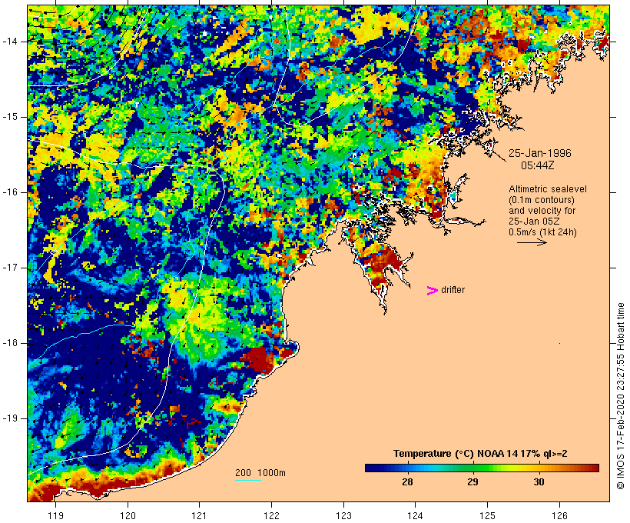This screenshot has width=630, height=523.
Task: Click the latitude axis label '-18'
Action: (10, 343)
